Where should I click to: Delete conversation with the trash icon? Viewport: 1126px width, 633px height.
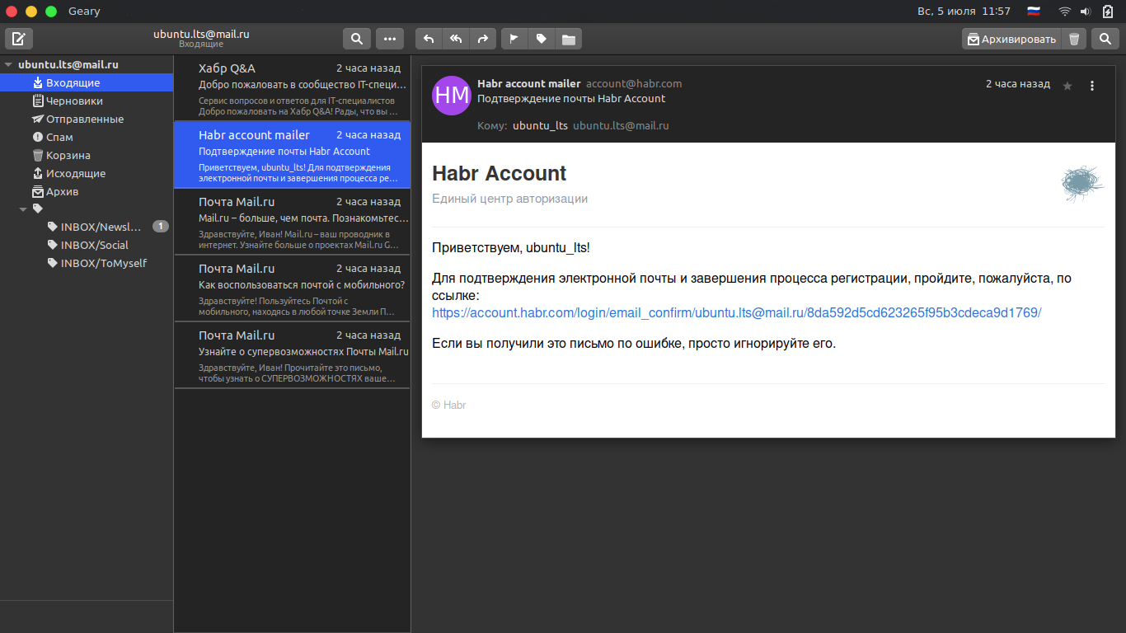[x=1073, y=39]
